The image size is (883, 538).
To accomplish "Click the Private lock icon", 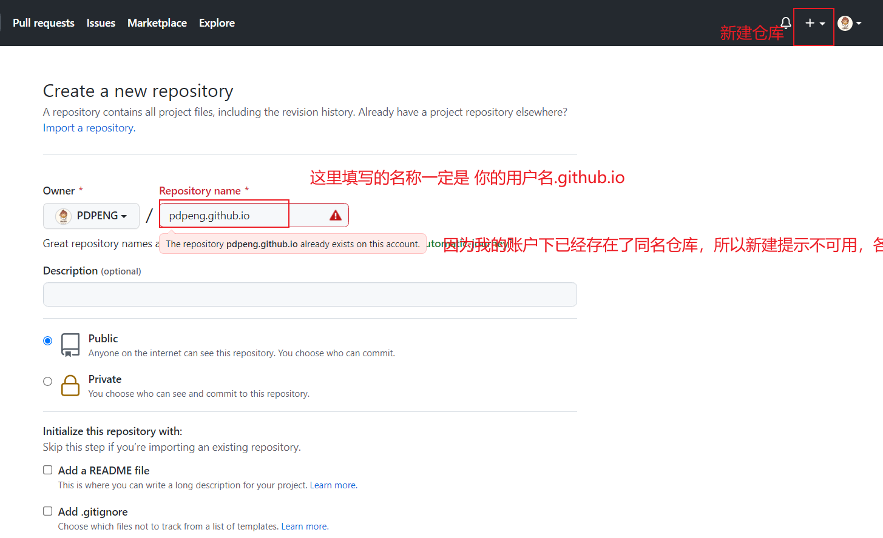I will [x=70, y=385].
